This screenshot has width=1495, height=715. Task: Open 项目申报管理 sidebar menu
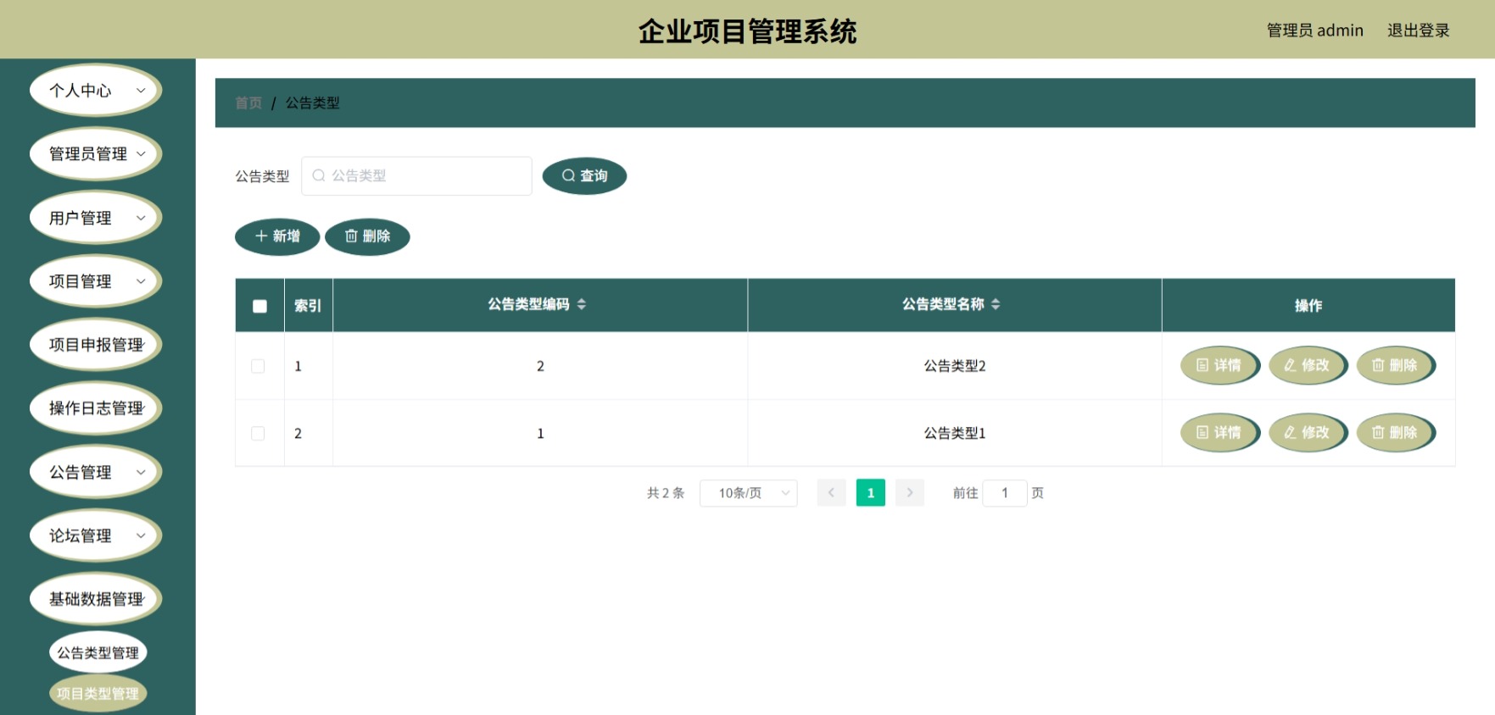[x=96, y=345]
